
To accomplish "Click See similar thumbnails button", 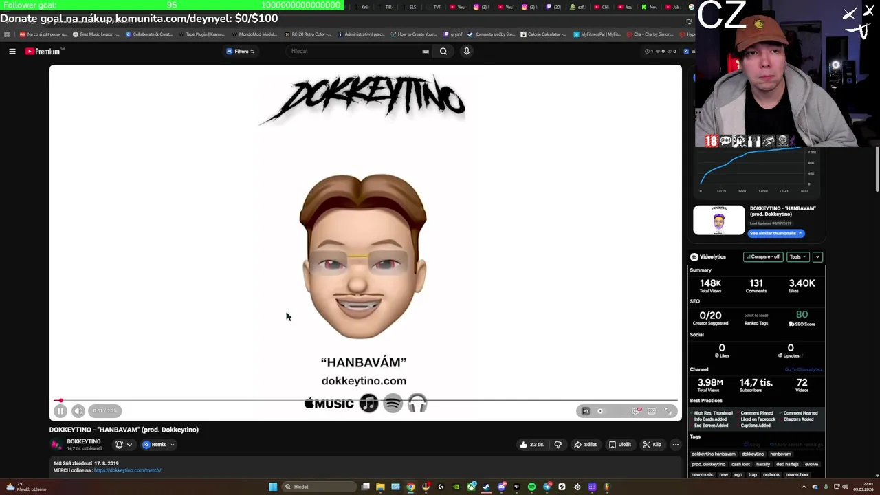I will tap(775, 234).
